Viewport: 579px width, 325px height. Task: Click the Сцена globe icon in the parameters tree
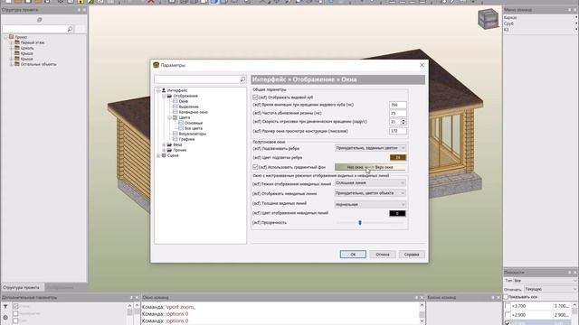pos(164,155)
